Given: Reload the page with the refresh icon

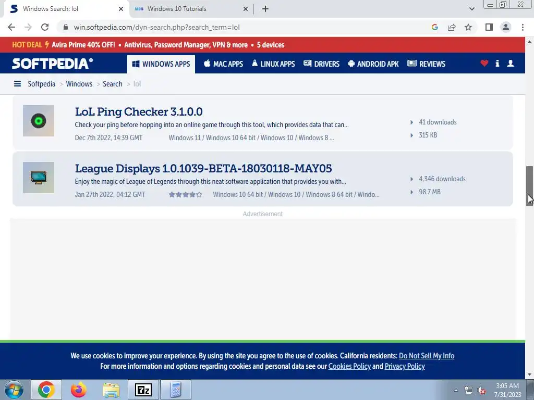Looking at the screenshot, I should 45,27.
